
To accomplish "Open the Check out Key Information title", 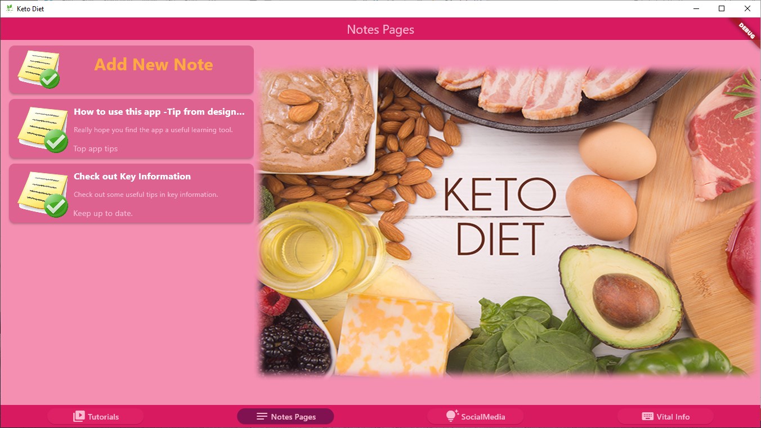I will pos(132,177).
